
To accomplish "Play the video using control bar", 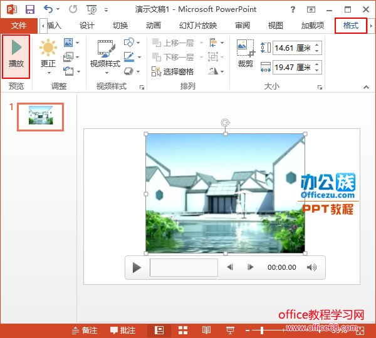I will 137,267.
